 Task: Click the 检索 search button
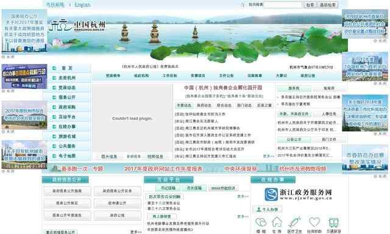[x=310, y=5]
